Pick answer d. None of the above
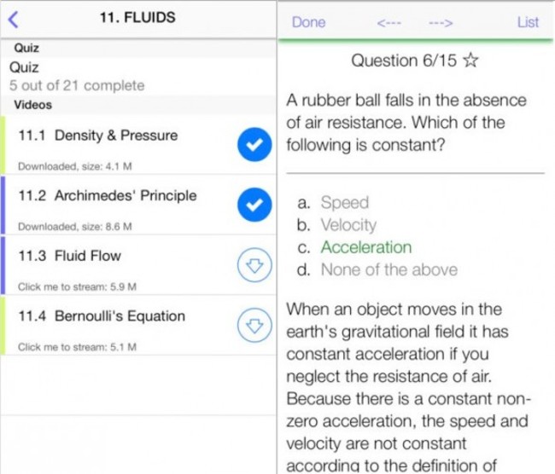555x474 pixels. [388, 269]
